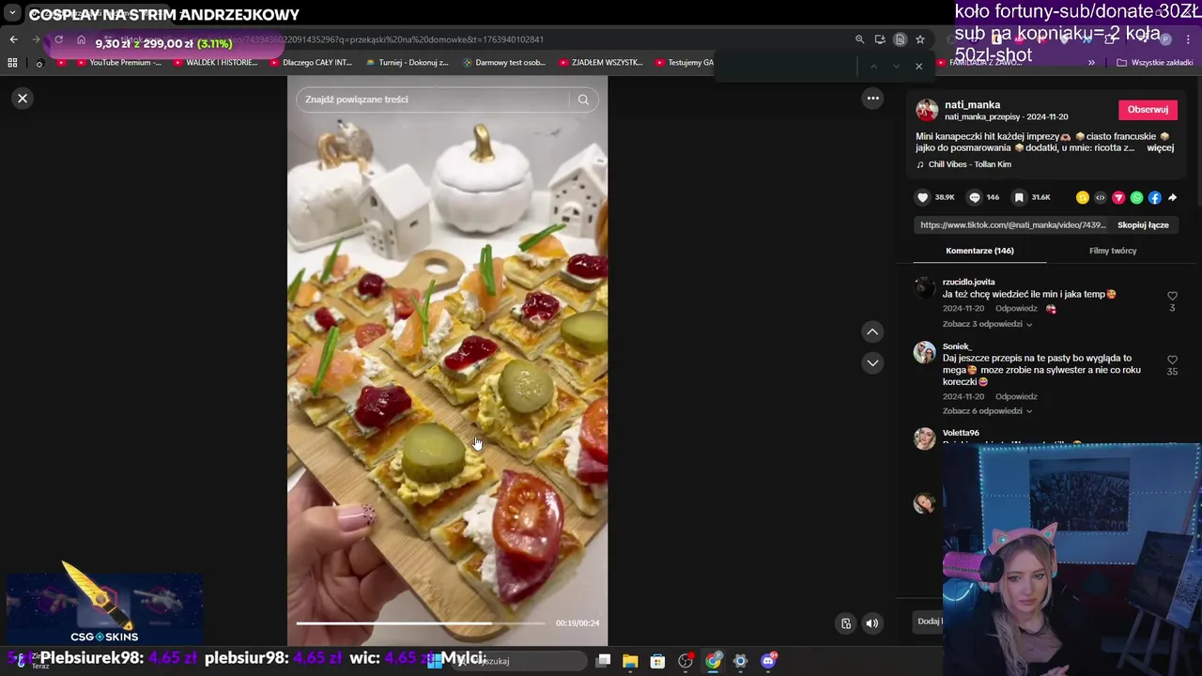Open 'Wszystkie zakładki' folder
The image size is (1202, 676).
click(x=1154, y=63)
